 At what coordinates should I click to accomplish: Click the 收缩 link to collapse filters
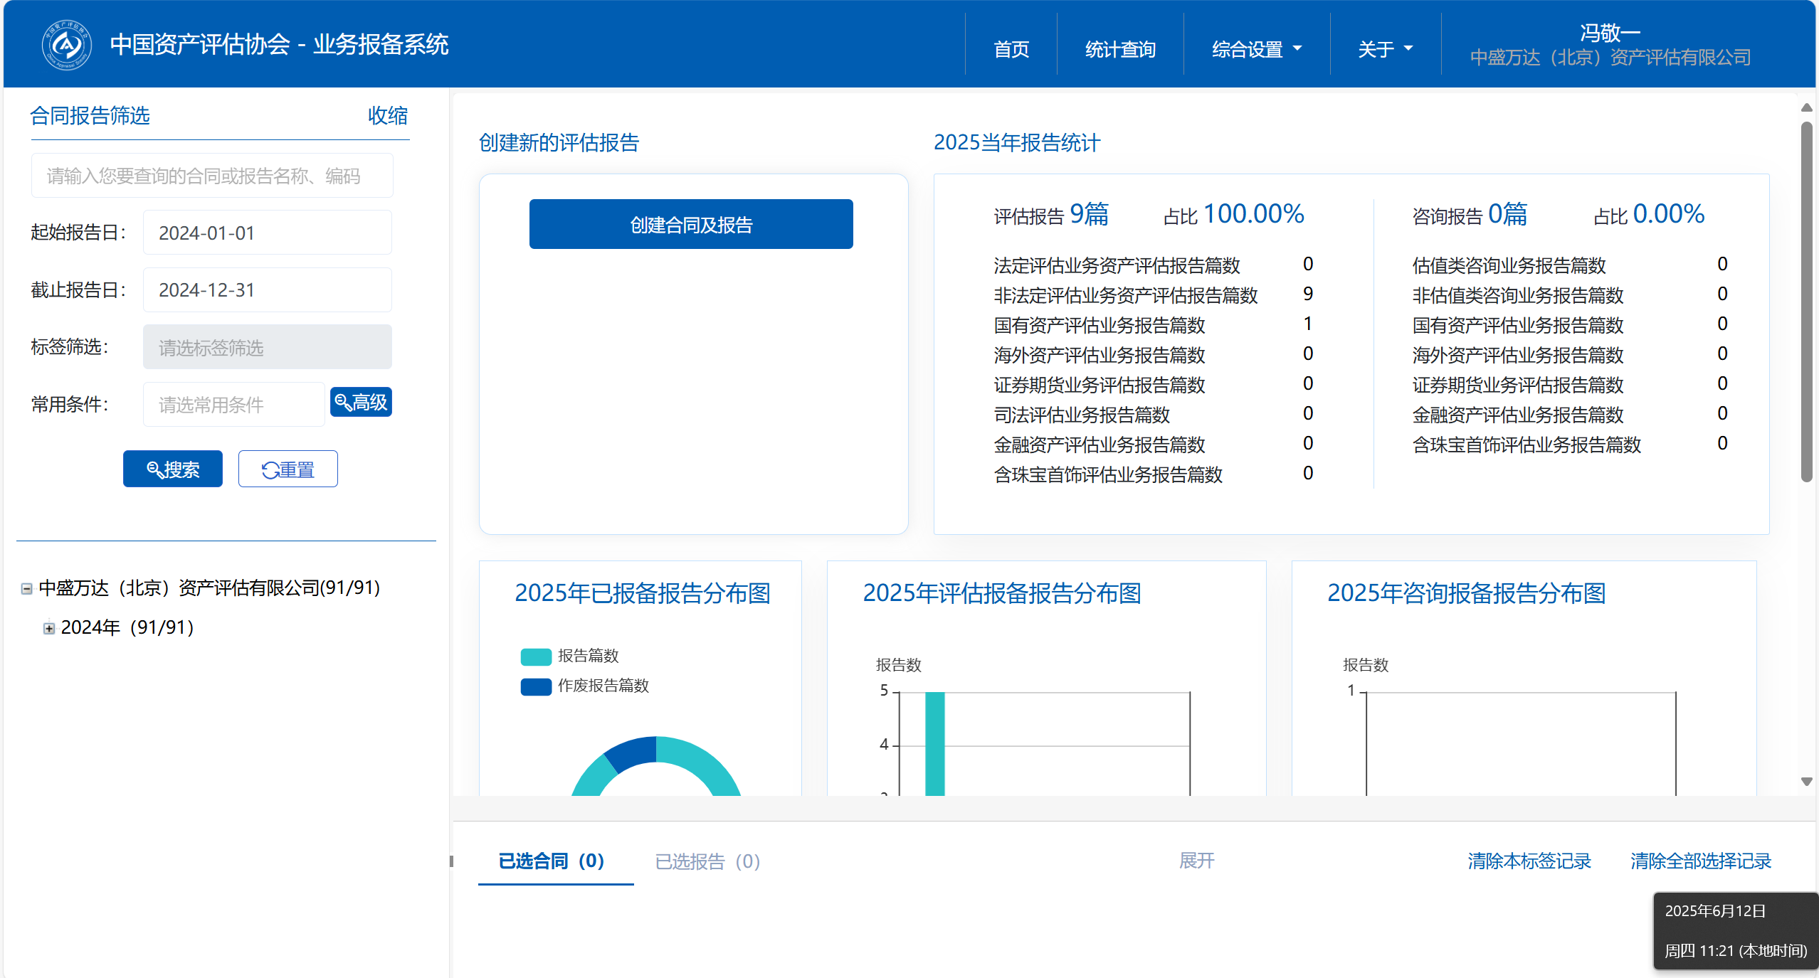tap(388, 115)
